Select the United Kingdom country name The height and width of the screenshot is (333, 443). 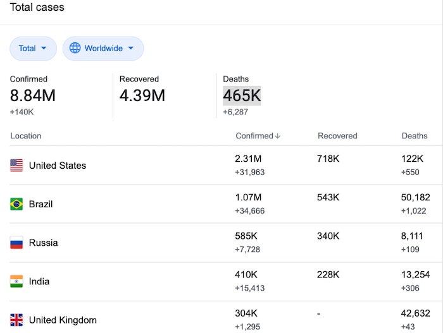pos(63,320)
